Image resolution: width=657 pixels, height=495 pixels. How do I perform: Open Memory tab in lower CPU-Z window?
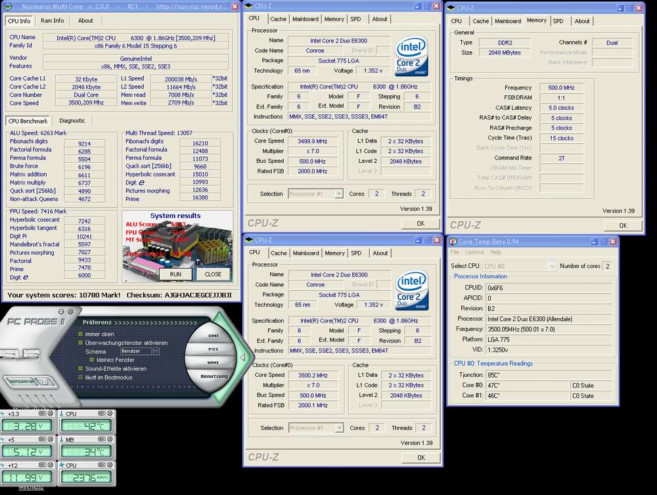(335, 253)
